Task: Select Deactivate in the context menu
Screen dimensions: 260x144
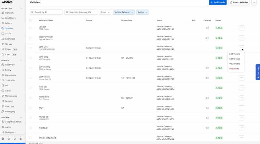Action: (x=234, y=69)
